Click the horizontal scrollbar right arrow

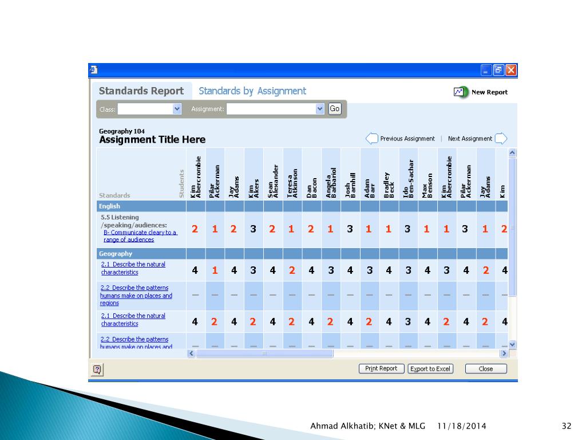pos(504,353)
